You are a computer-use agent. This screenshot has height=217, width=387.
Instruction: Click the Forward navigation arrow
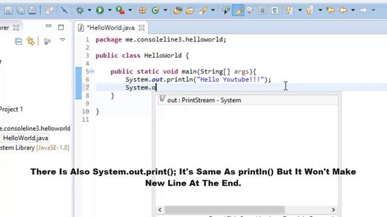[363, 10]
